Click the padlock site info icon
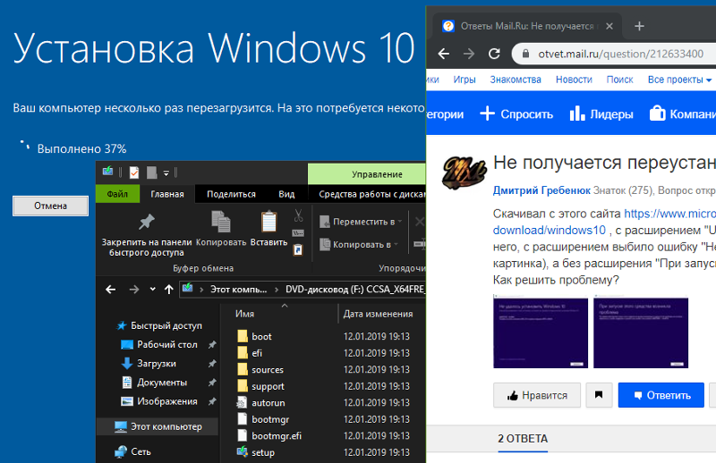 pyautogui.click(x=525, y=54)
